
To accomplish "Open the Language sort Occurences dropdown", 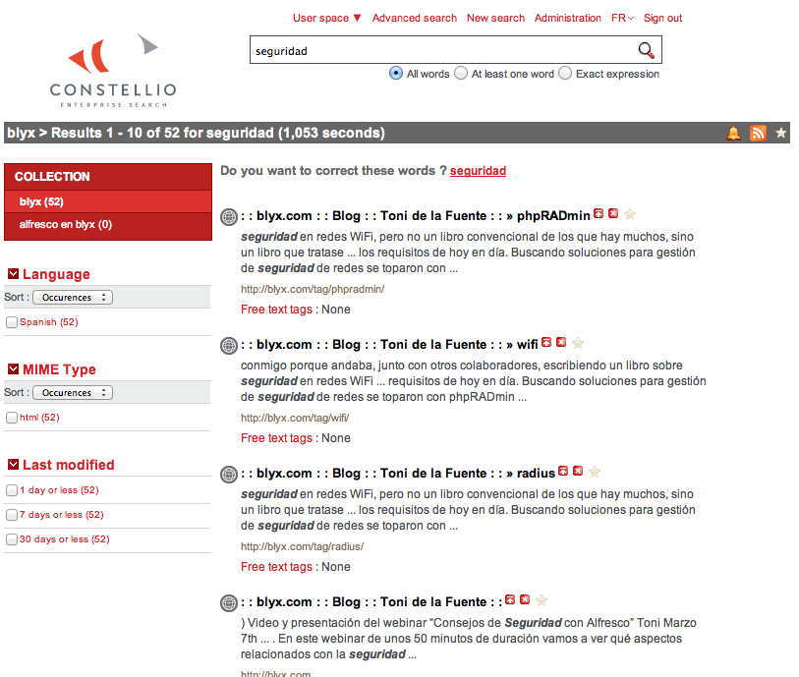I will tap(73, 298).
